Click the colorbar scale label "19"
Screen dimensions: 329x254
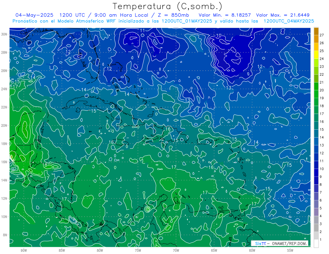coord(322,98)
